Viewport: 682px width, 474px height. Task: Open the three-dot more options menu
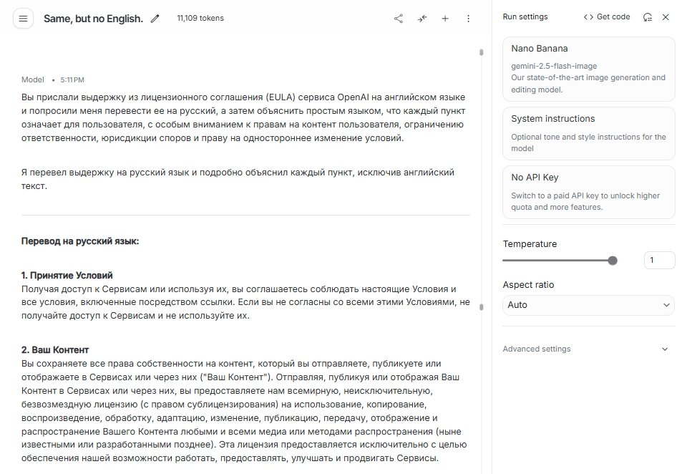[x=468, y=19]
